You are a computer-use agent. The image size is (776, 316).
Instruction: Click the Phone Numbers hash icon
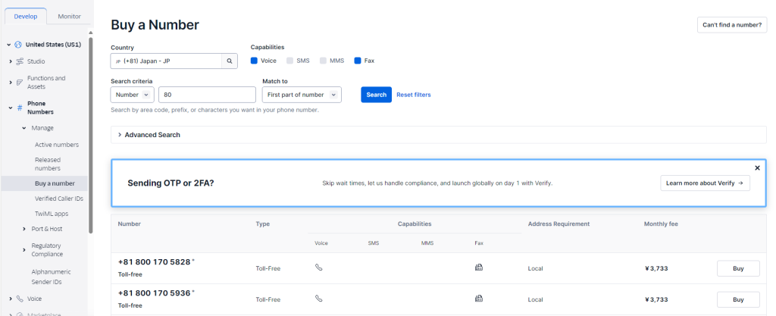tap(20, 108)
